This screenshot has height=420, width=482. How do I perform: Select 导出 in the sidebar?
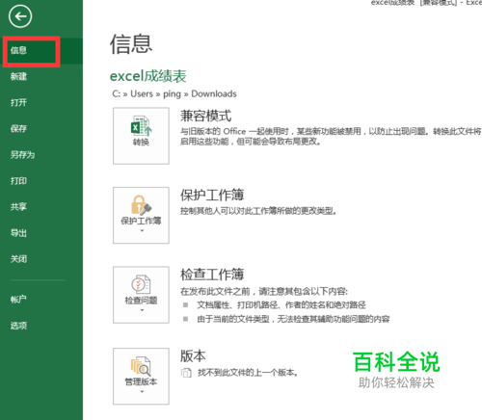tap(18, 233)
